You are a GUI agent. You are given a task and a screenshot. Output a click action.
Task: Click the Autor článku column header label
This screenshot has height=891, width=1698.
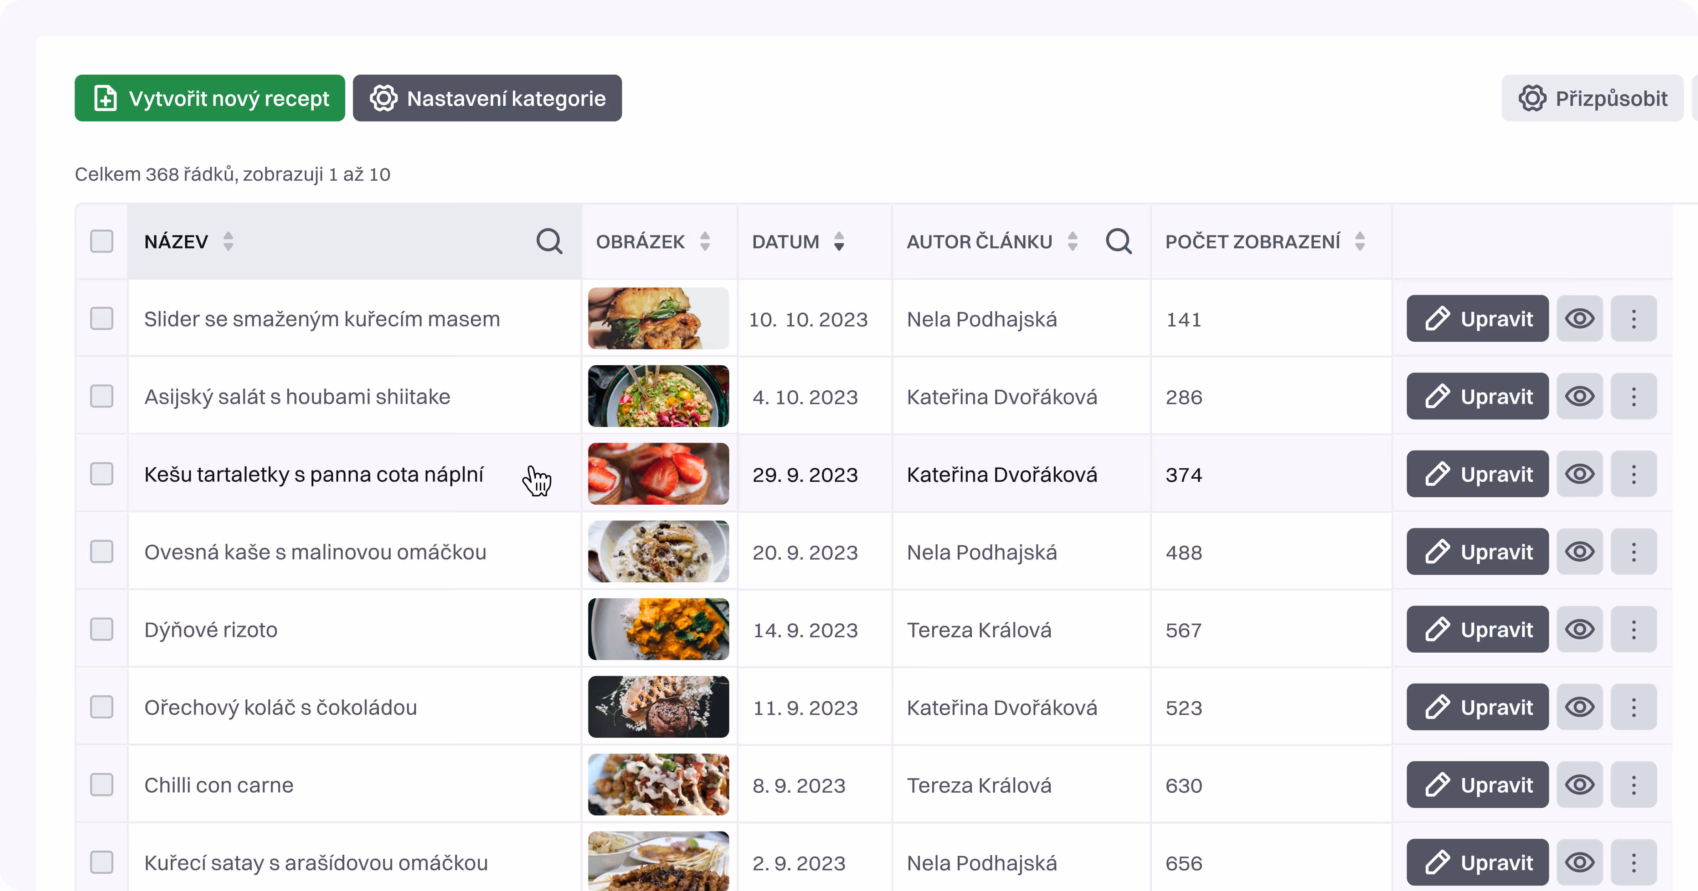point(979,241)
